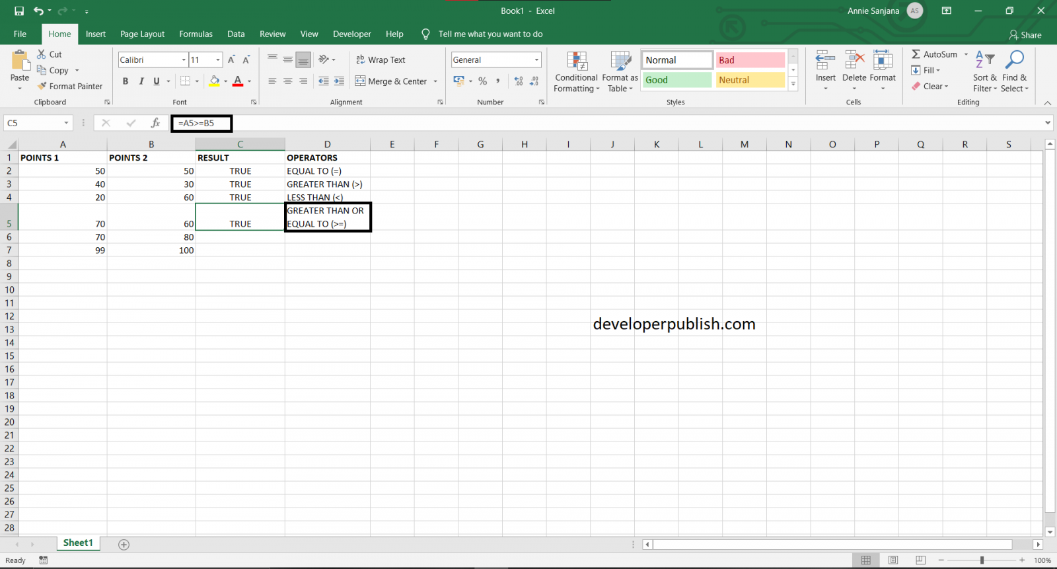Toggle Middle Align
The image size is (1057, 569).
pyautogui.click(x=287, y=59)
